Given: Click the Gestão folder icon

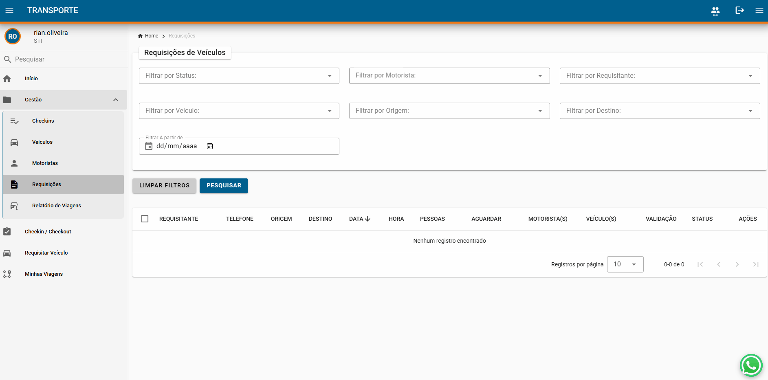Looking at the screenshot, I should 7,100.
